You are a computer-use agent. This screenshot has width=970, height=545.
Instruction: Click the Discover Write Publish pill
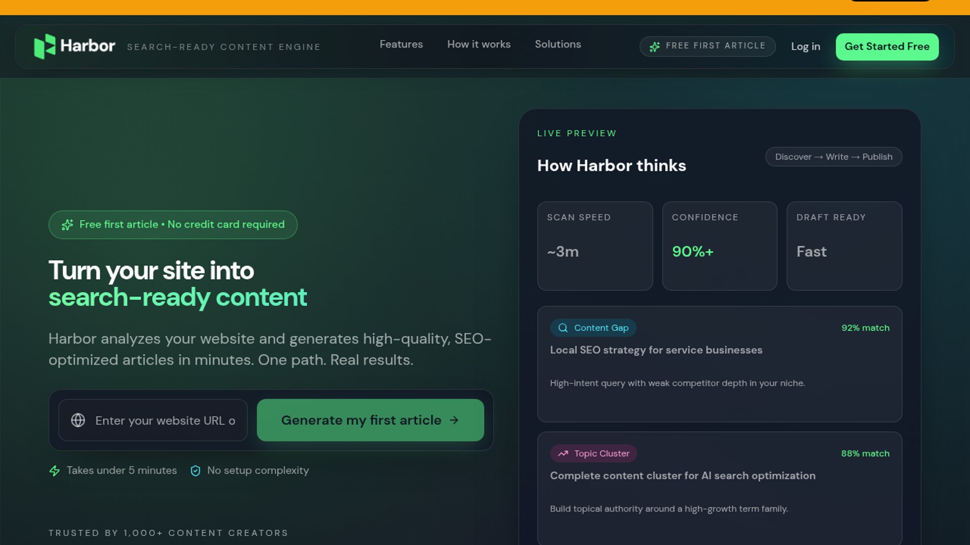tap(834, 157)
